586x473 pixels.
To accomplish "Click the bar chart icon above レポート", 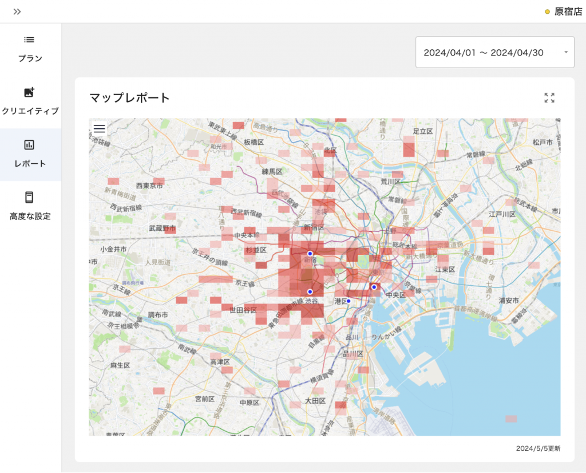I will coord(29,145).
